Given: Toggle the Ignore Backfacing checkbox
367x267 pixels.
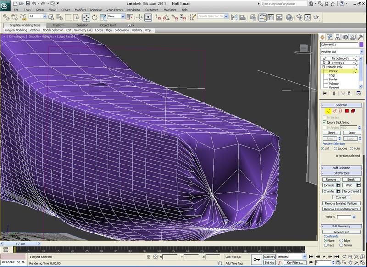Looking at the screenshot, I should pos(324,122).
